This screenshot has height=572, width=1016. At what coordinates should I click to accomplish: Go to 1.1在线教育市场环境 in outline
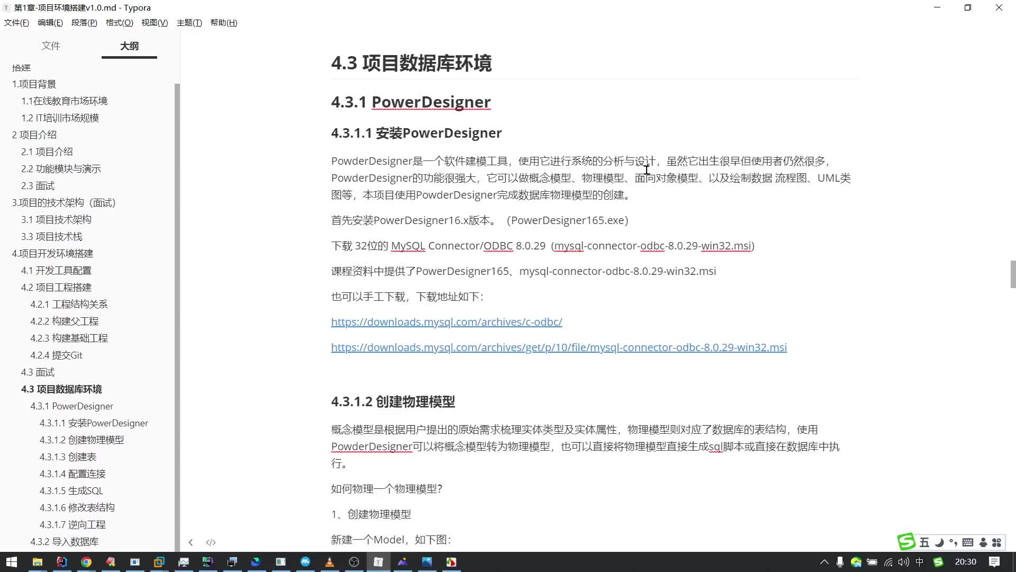[64, 101]
